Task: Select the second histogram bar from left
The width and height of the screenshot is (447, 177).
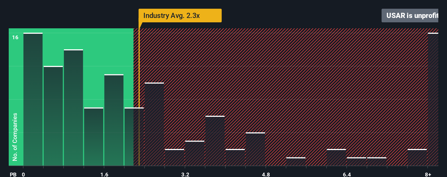Action: [53, 116]
